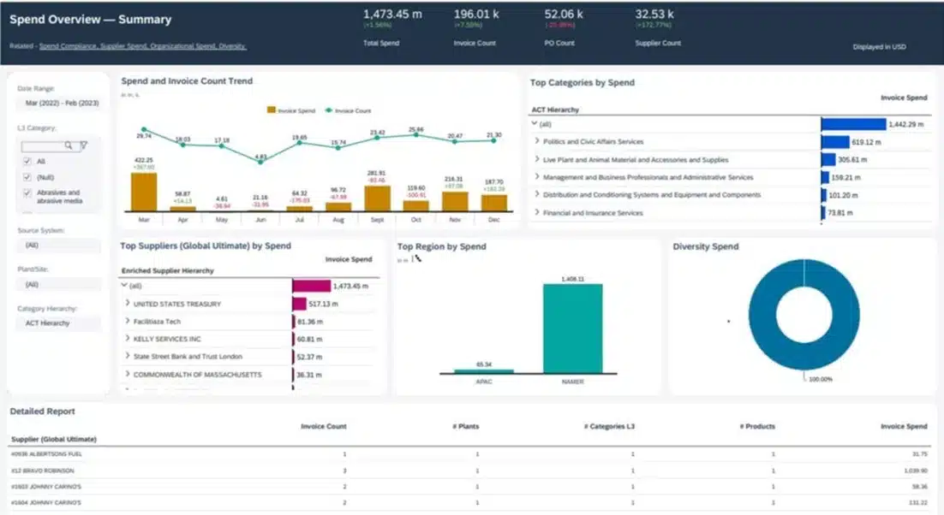944x515 pixels.
Task: Collapse the (all) row in Top Categories
Action: [x=534, y=124]
